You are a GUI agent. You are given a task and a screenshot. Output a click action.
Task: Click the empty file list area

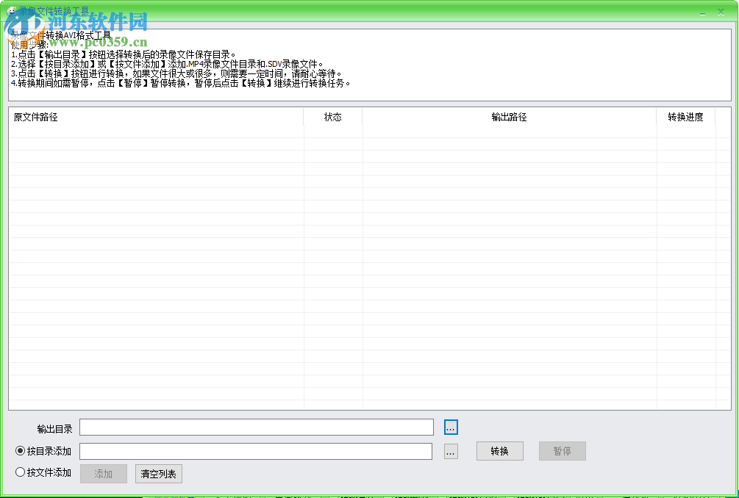pyautogui.click(x=331, y=264)
